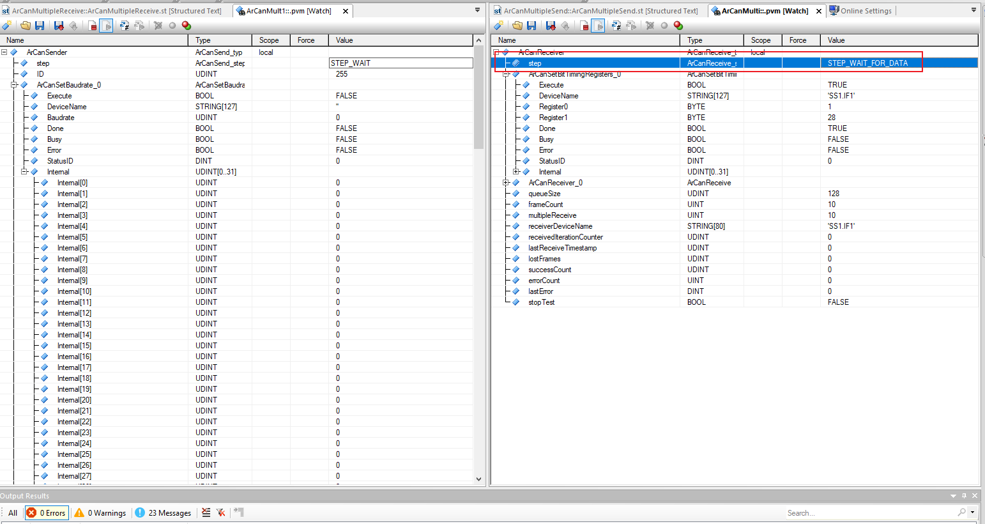Viewport: 985px width, 524px height.
Task: Click Save icon in right watch toolbar
Action: (x=531, y=26)
